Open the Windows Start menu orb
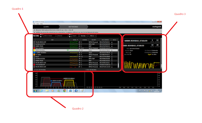202x123 pixels. click(x=35, y=91)
